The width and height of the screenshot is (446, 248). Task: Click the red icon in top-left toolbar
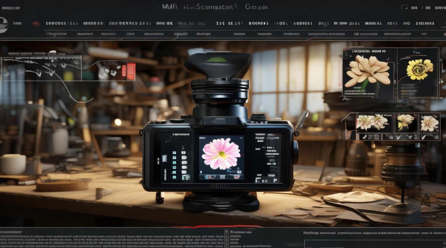pyautogui.click(x=36, y=23)
